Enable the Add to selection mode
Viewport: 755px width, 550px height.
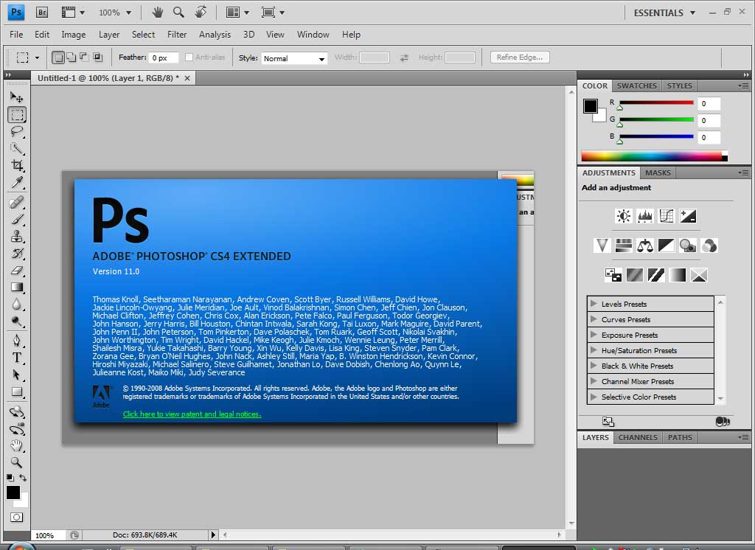(72, 57)
